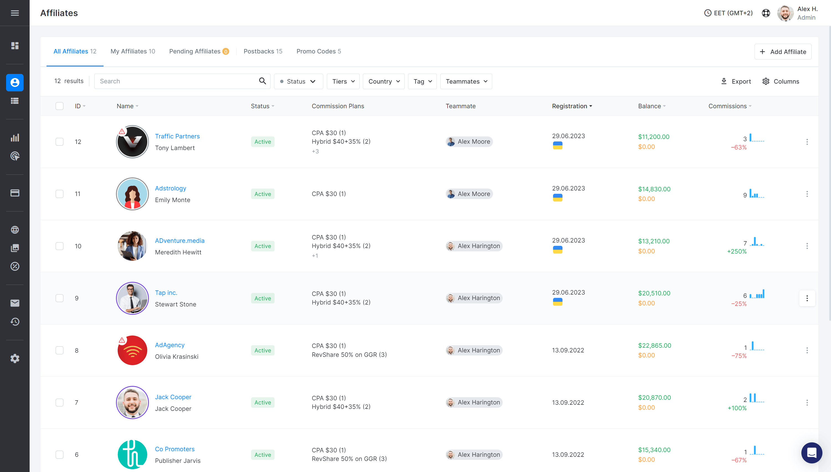Switch to the Postbacks tab

tap(263, 51)
